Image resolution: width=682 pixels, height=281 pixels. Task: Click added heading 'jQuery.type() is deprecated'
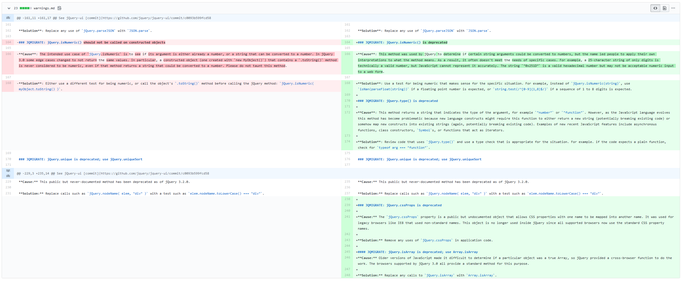tap(412, 101)
